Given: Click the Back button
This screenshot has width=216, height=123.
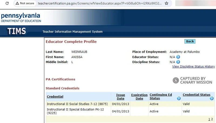Looking at the screenshot, I should (190, 41).
